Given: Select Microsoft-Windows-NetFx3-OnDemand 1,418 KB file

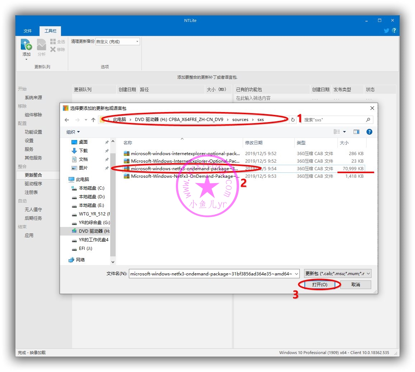Looking at the screenshot, I should 243,176.
